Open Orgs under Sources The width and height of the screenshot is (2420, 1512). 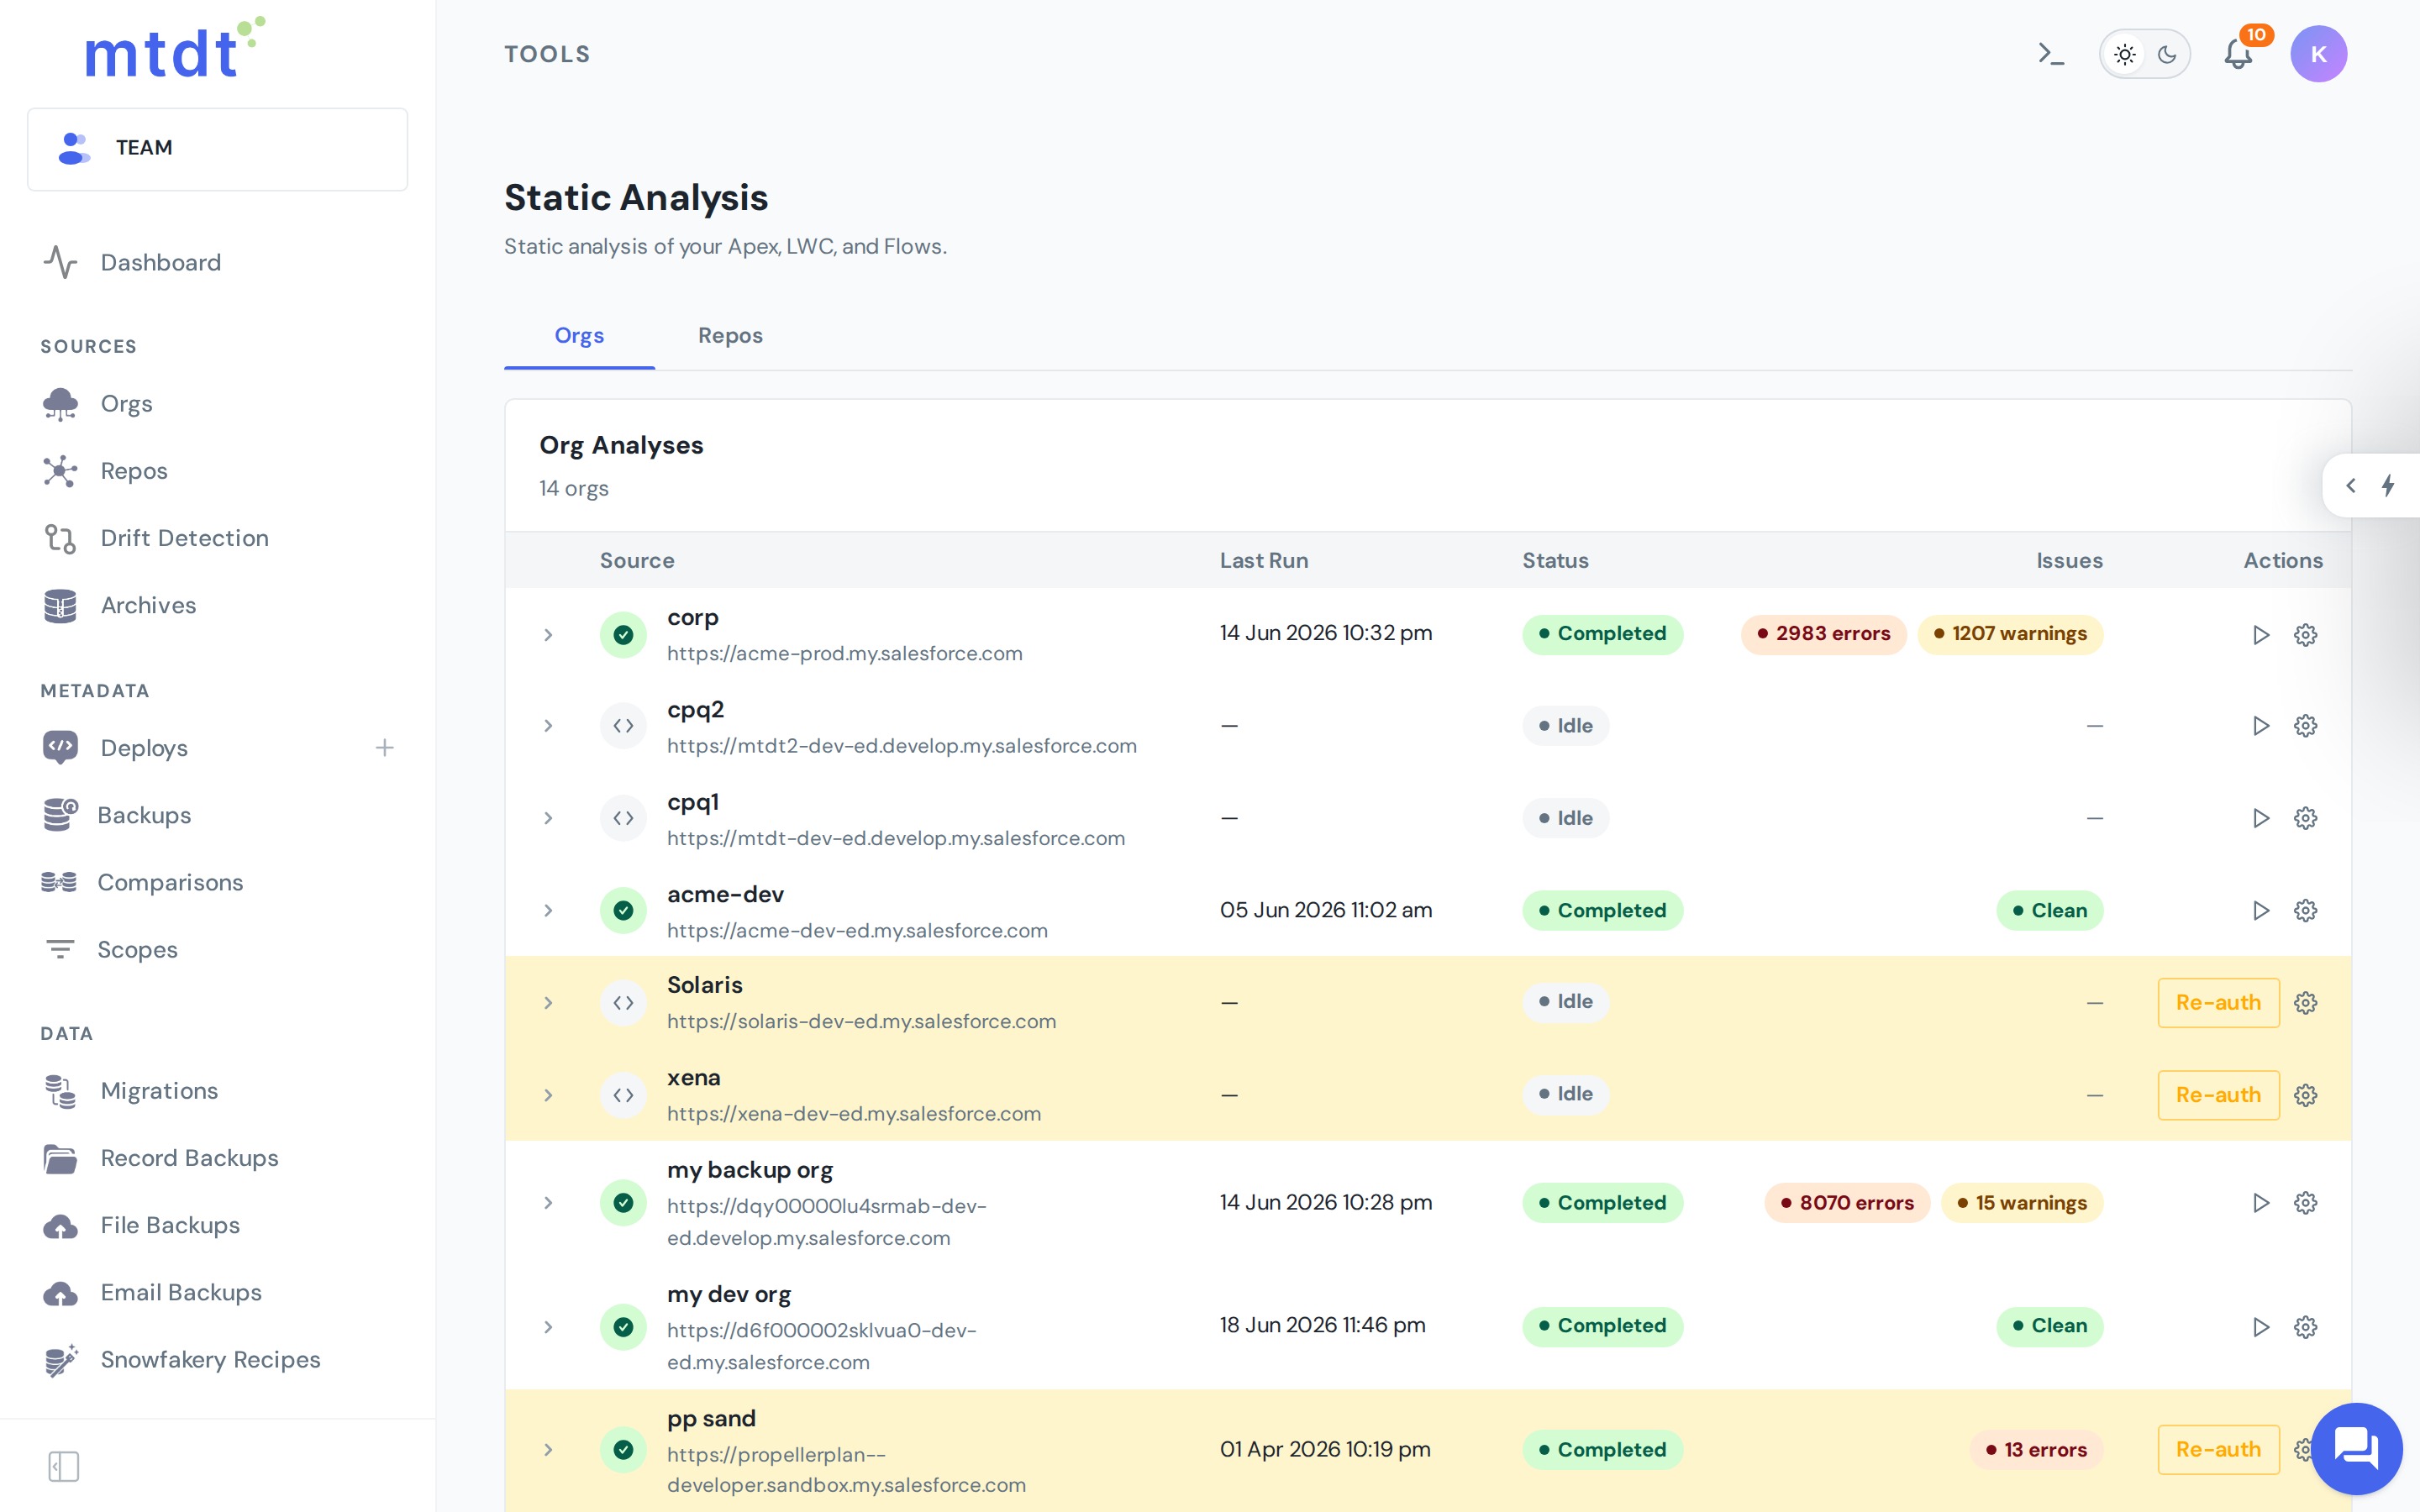126,404
